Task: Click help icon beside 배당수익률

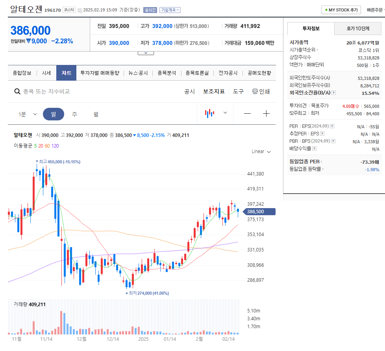Action: [314, 148]
